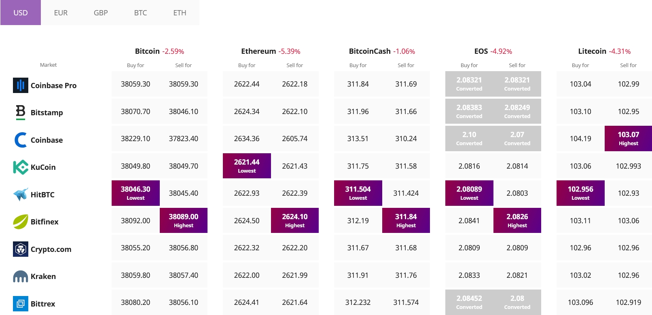The width and height of the screenshot is (652, 315).
Task: Switch to the EUR currency tab
Action: [61, 13]
